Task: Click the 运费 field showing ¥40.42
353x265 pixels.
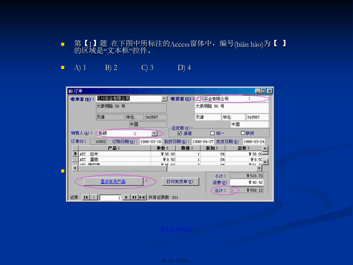Action: pos(247,182)
